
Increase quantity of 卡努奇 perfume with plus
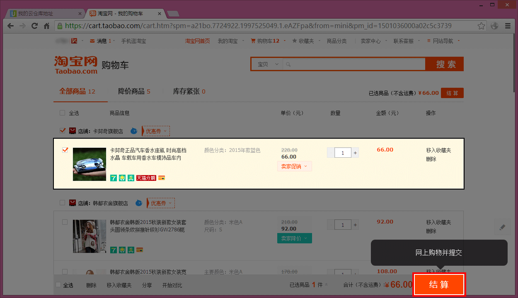[x=355, y=153]
